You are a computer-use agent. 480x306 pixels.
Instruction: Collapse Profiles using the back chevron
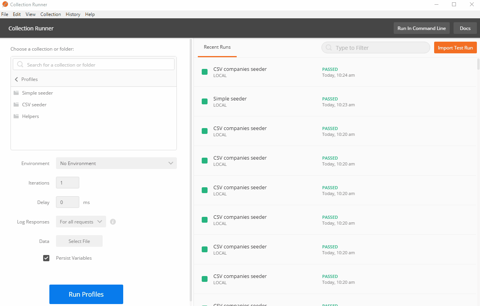click(16, 79)
